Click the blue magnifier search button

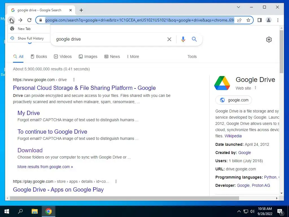(194, 39)
